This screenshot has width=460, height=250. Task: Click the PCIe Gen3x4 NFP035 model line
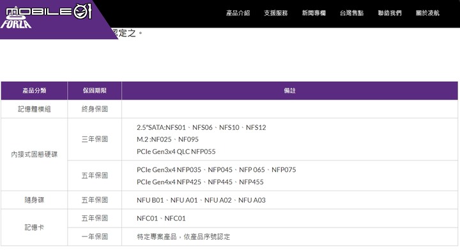(x=216, y=170)
